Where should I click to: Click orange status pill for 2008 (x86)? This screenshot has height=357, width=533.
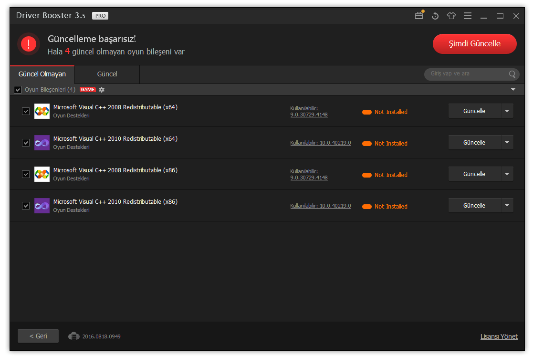coord(367,175)
